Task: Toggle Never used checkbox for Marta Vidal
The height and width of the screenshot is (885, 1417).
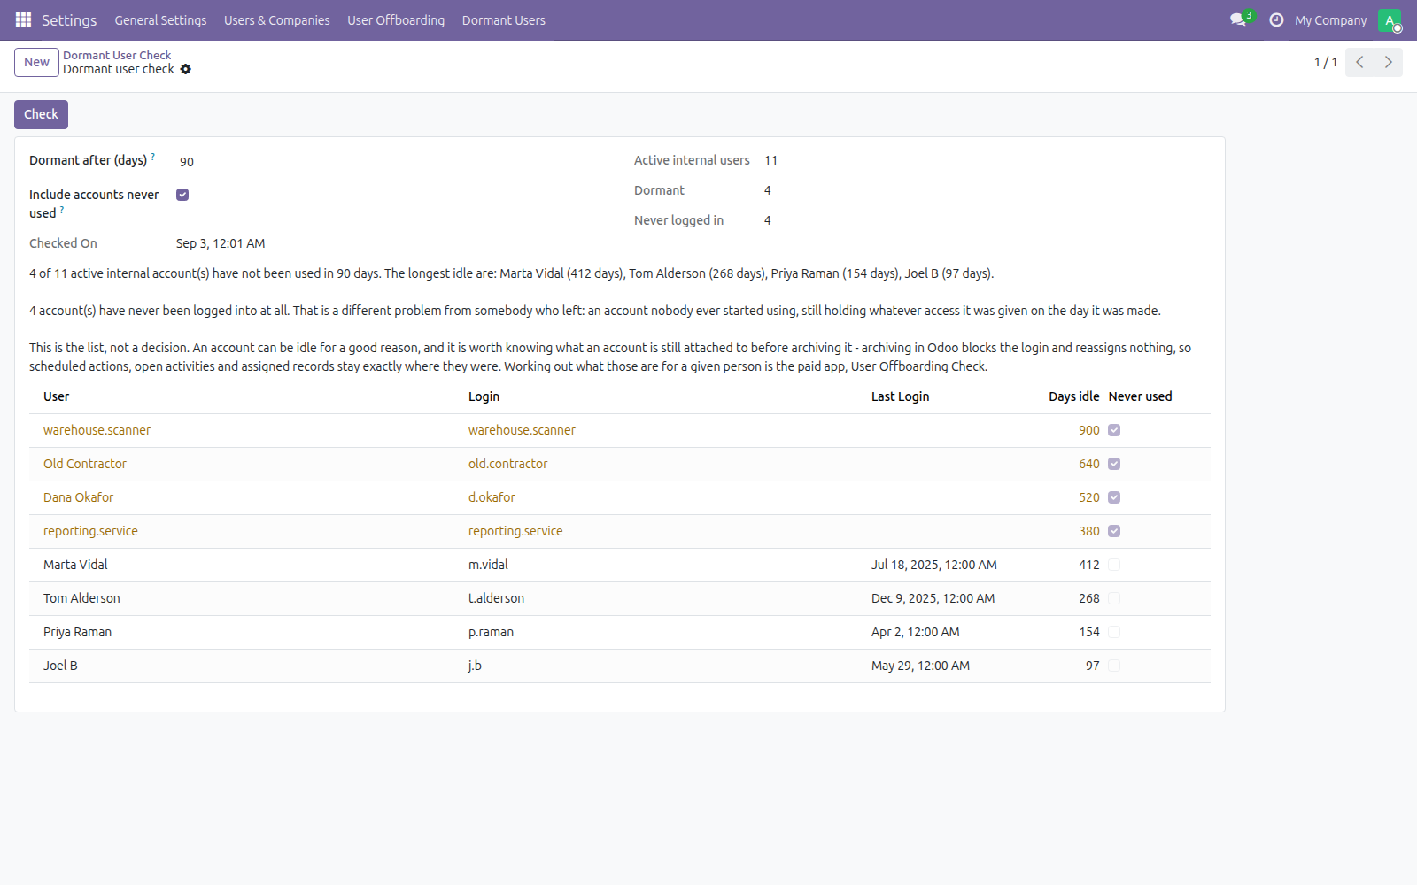Action: tap(1114, 565)
